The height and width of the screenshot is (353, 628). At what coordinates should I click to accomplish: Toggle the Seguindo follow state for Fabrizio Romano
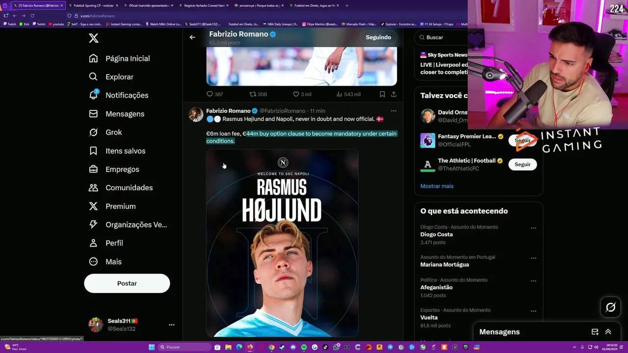(378, 37)
